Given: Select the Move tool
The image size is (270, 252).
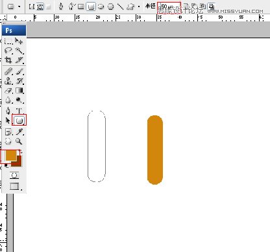Looking at the screenshot, I should (19, 41).
